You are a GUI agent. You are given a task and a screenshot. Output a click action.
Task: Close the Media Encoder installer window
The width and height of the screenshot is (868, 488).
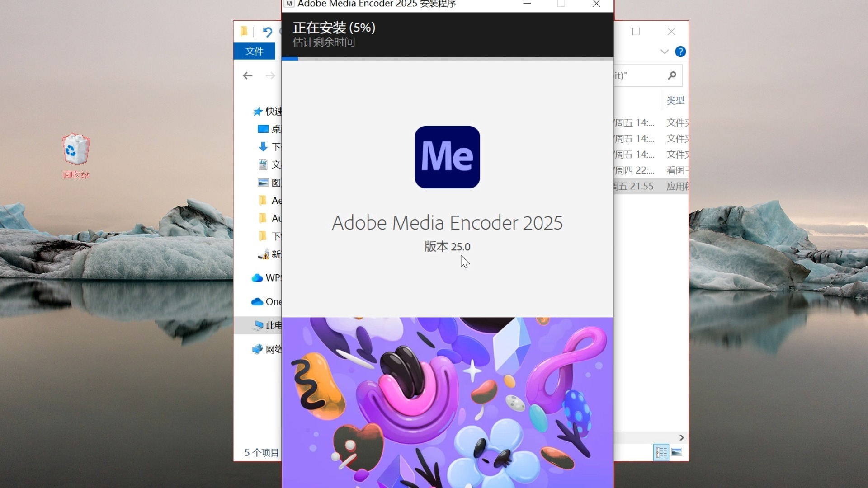pyautogui.click(x=596, y=4)
